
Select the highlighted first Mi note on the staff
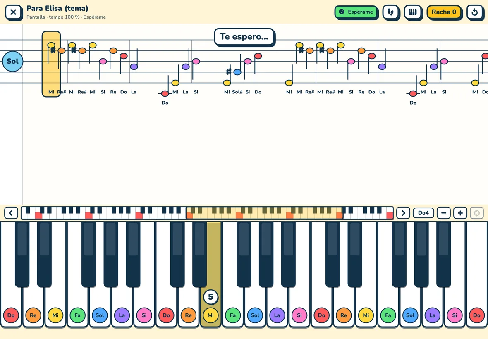click(x=51, y=45)
